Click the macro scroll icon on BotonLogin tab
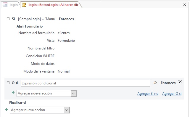 pyautogui.click(x=24, y=5)
